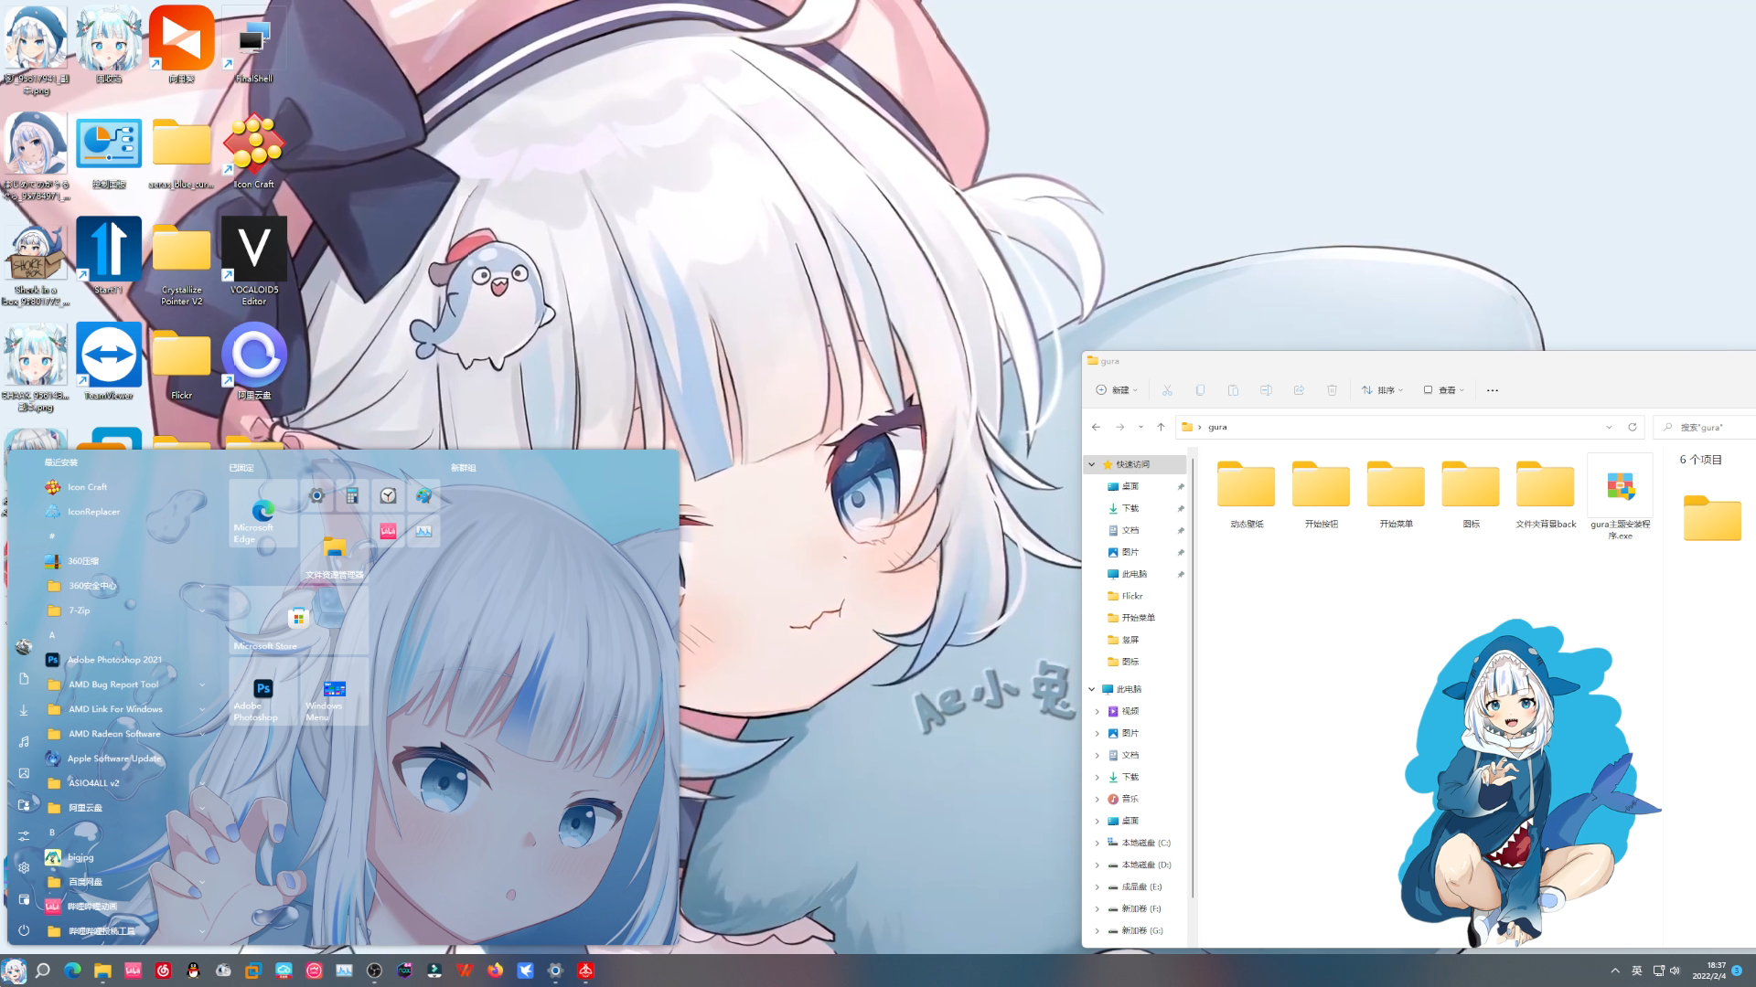Open the three-dots more options menu
Viewport: 1756px width, 987px height.
(1492, 390)
